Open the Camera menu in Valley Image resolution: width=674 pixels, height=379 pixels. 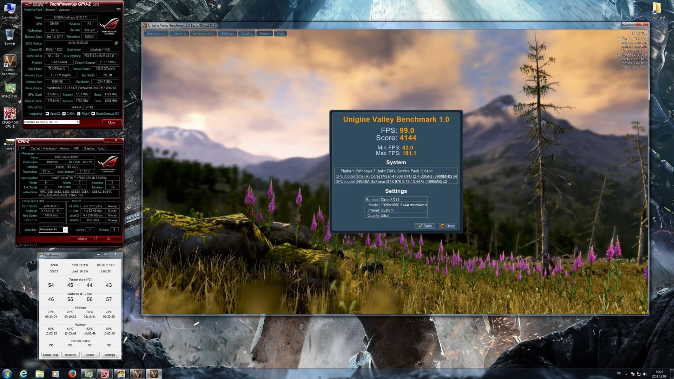coord(179,34)
